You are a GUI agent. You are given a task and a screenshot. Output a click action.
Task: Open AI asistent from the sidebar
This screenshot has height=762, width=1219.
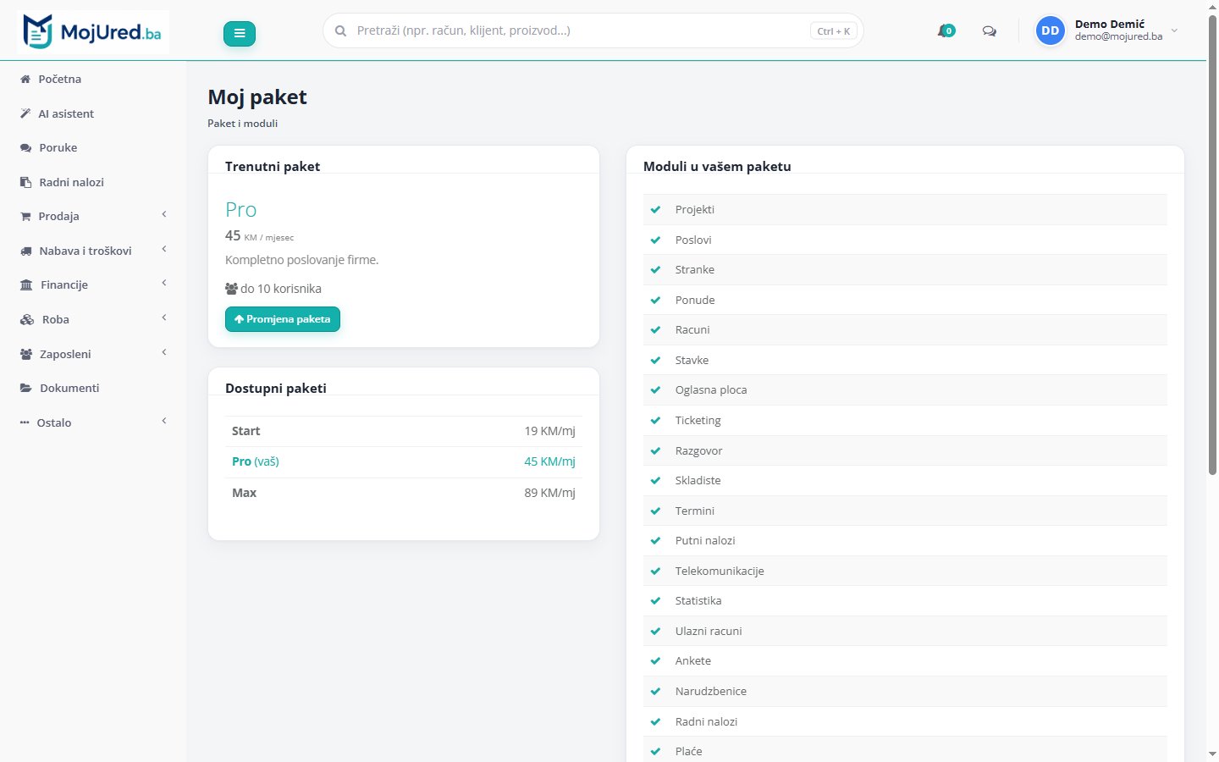click(x=93, y=113)
